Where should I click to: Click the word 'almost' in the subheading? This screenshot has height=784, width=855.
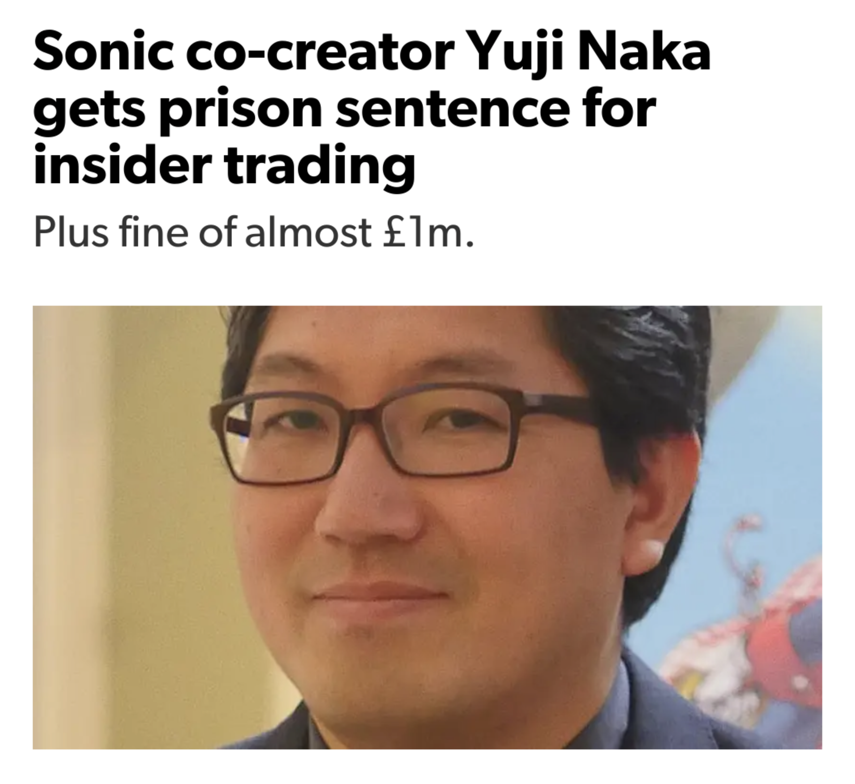(308, 232)
